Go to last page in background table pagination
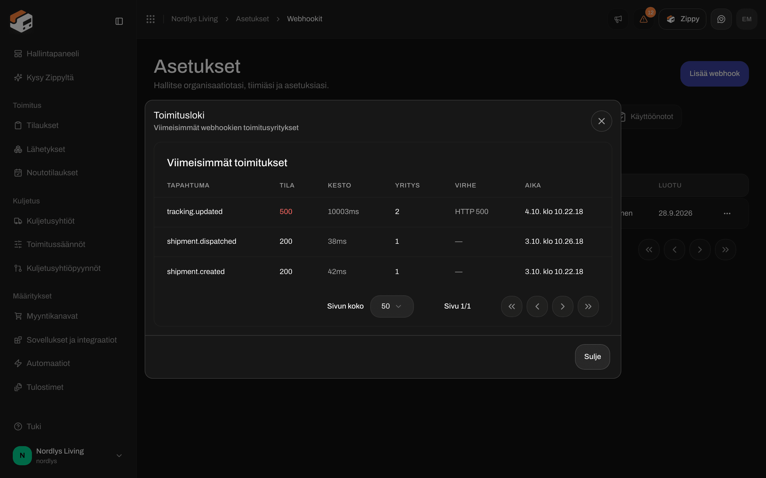 pyautogui.click(x=726, y=250)
